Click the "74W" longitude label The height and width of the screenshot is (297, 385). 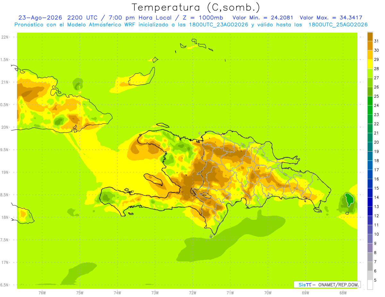click(117, 293)
